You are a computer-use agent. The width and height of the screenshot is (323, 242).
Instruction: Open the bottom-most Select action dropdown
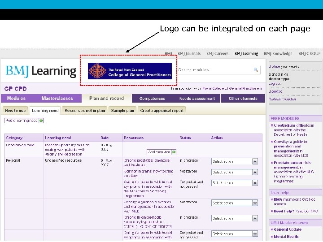tap(235, 234)
